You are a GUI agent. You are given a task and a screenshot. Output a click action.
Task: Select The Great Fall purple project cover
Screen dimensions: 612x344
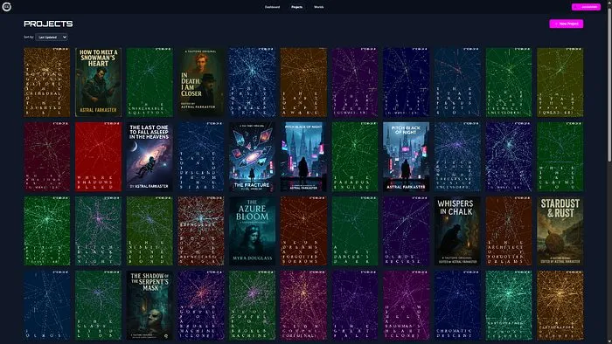(355, 306)
